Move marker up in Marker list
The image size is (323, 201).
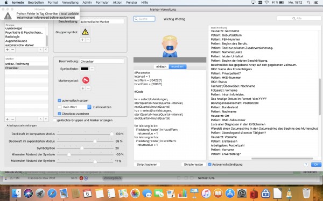tap(40, 119)
